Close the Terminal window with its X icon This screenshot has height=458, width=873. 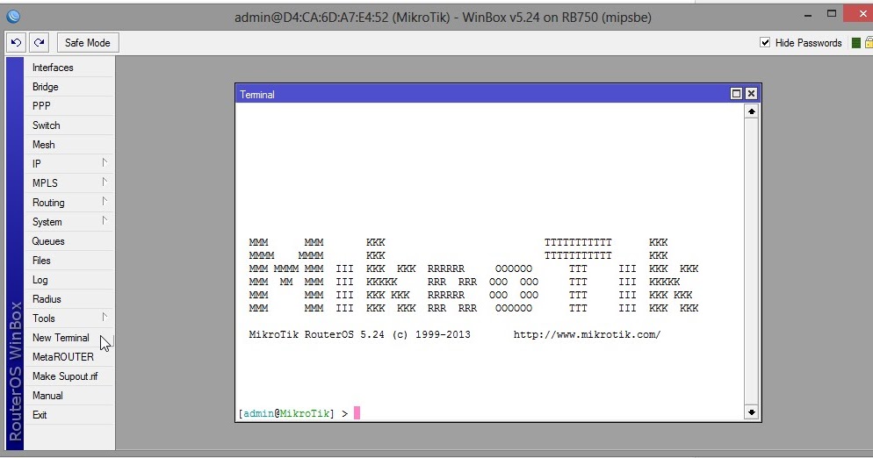[x=751, y=94]
